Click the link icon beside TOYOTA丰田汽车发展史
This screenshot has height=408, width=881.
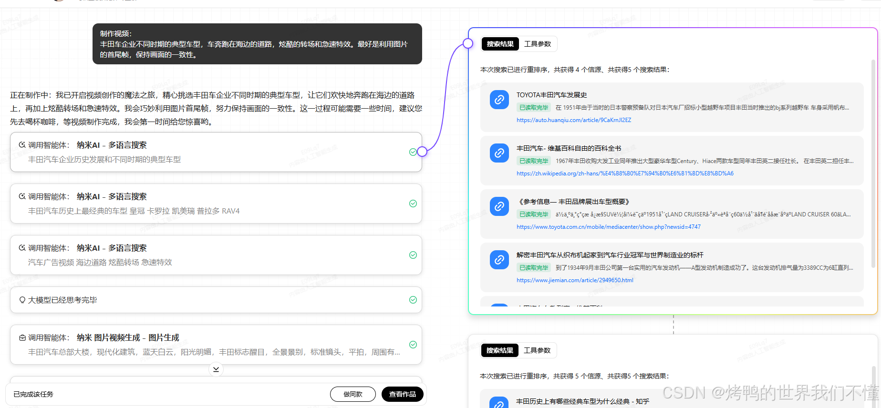pyautogui.click(x=499, y=100)
